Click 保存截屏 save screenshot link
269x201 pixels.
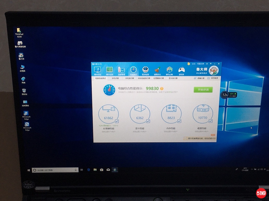tap(213, 78)
